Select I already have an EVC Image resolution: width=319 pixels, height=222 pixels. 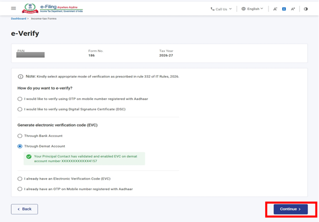coord(20,179)
